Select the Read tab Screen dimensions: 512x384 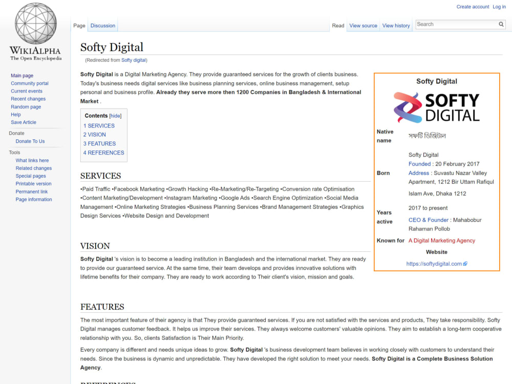coord(338,26)
